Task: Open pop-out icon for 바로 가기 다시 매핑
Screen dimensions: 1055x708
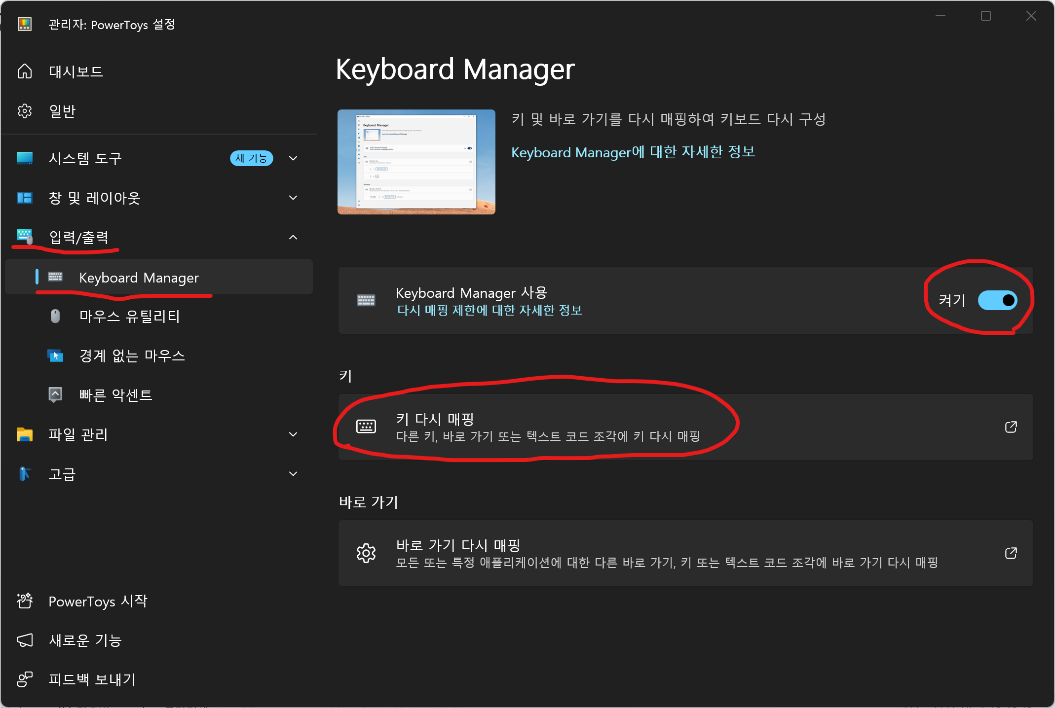Action: coord(1011,553)
